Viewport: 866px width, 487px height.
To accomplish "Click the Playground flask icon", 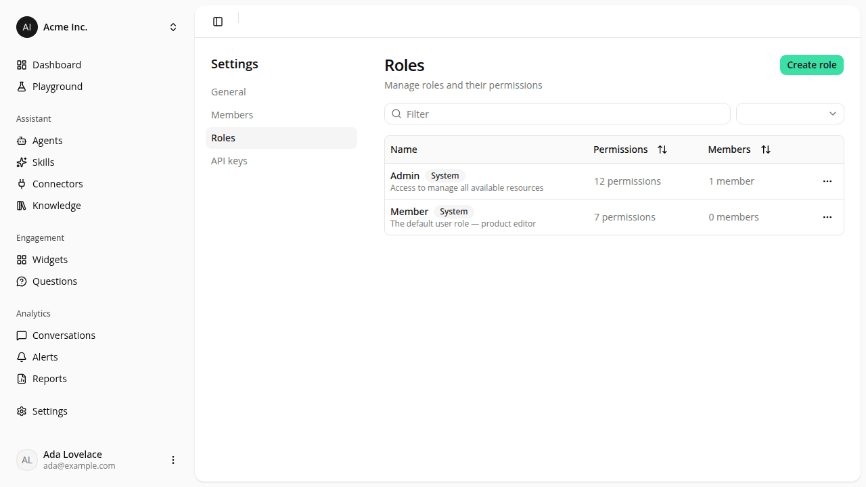I will 22,87.
